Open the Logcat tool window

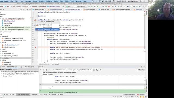(x=43, y=94)
